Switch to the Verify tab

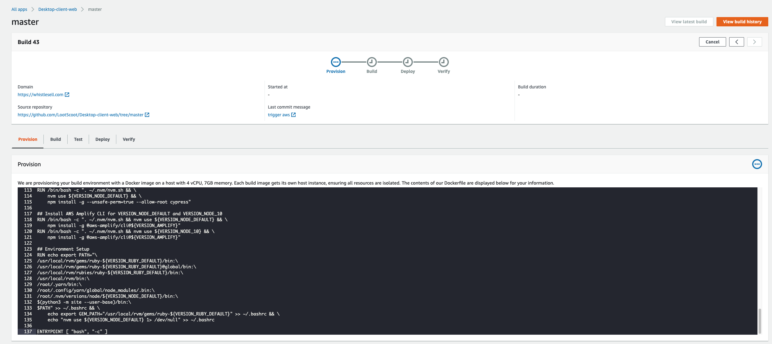(x=129, y=139)
